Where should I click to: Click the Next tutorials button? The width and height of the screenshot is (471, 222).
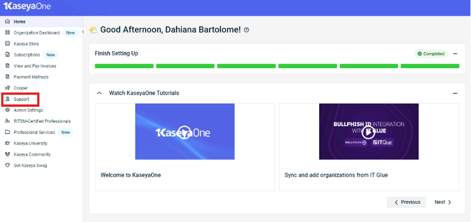click(x=443, y=202)
